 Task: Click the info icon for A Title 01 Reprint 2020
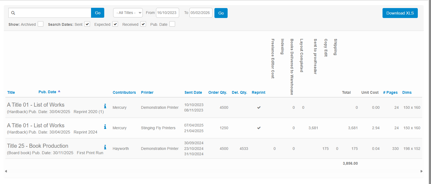pos(105,106)
